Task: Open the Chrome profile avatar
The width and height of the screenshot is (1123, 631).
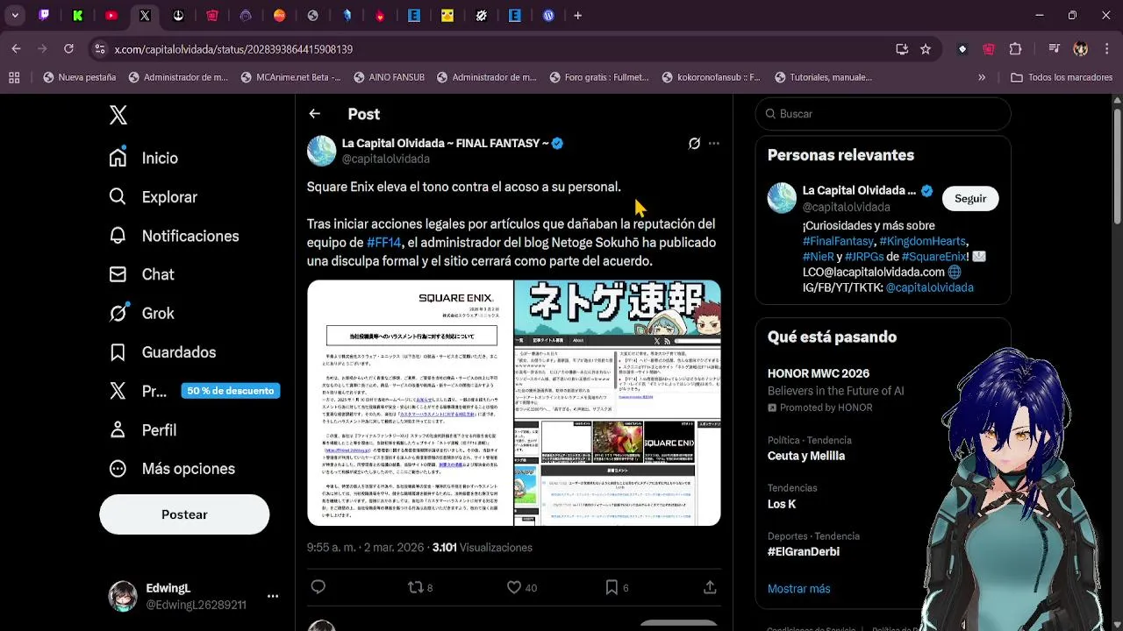Action: pos(1081,49)
